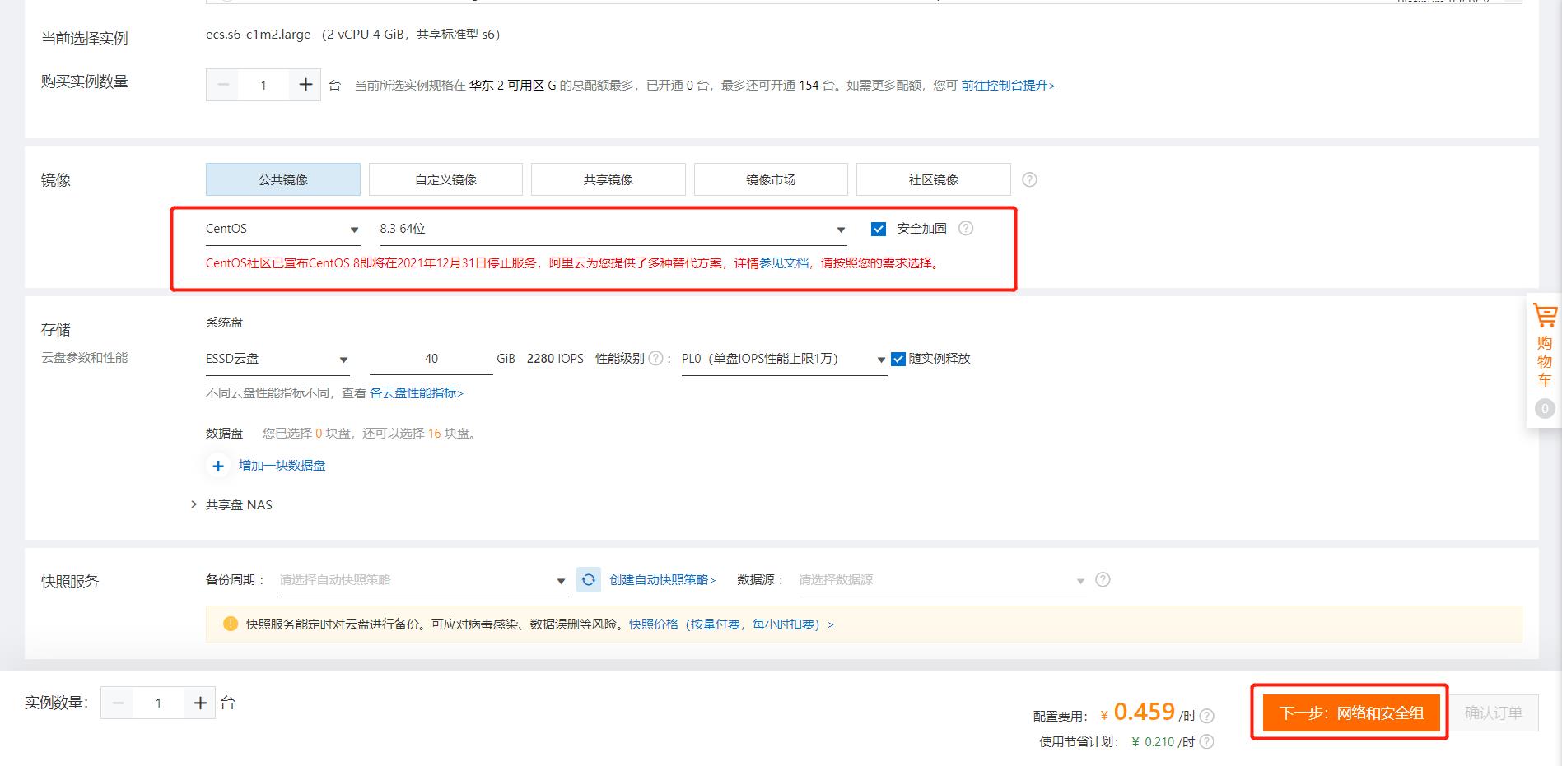Click the help icon next to 数据源
The width and height of the screenshot is (1562, 766).
(1103, 579)
